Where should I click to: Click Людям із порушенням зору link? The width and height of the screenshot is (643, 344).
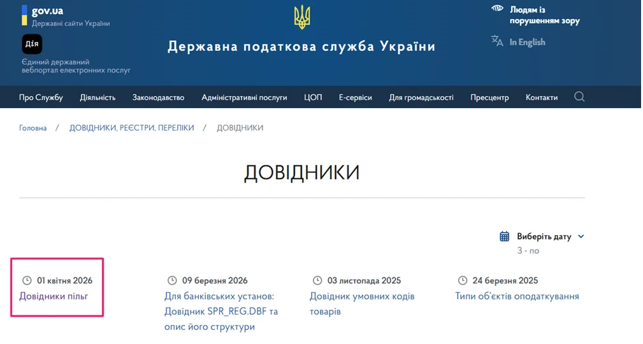(545, 15)
